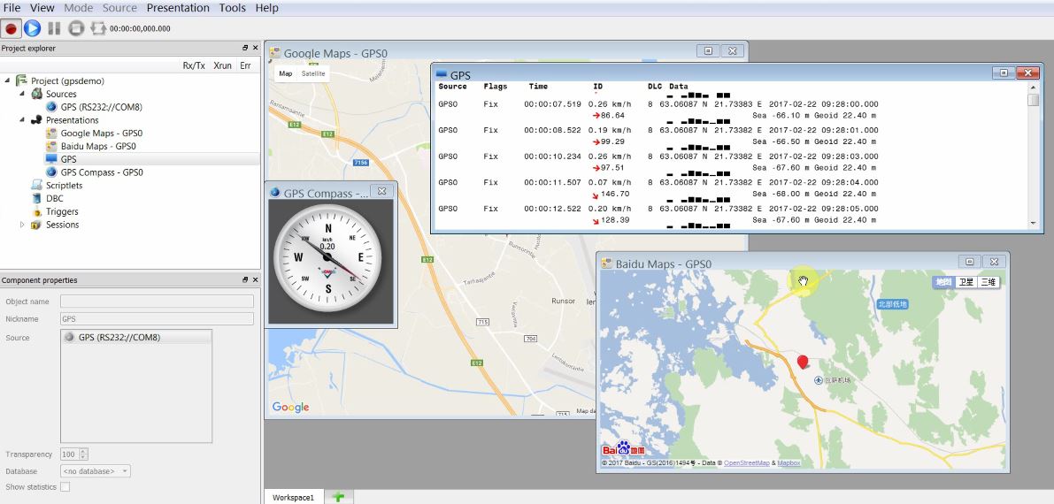1054x504 pixels.
Task: Click the red location marker on Baidu map
Action: click(x=802, y=363)
